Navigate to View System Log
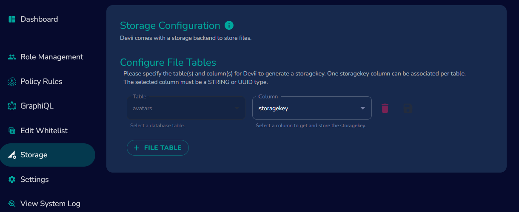 point(50,204)
